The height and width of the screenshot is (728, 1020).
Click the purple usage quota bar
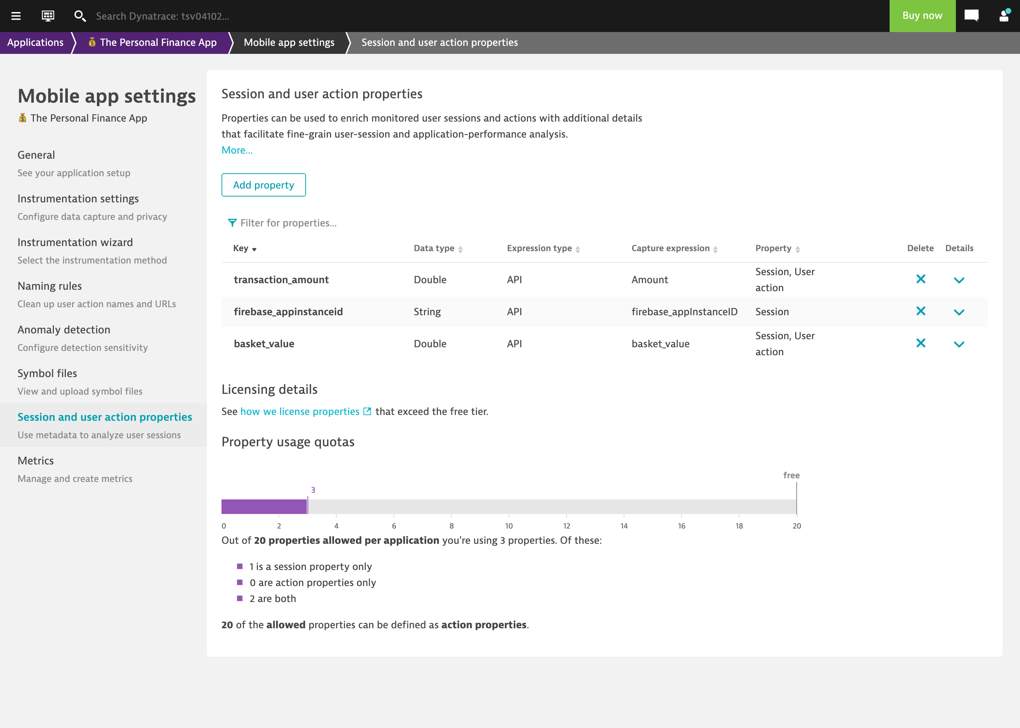[x=264, y=507]
